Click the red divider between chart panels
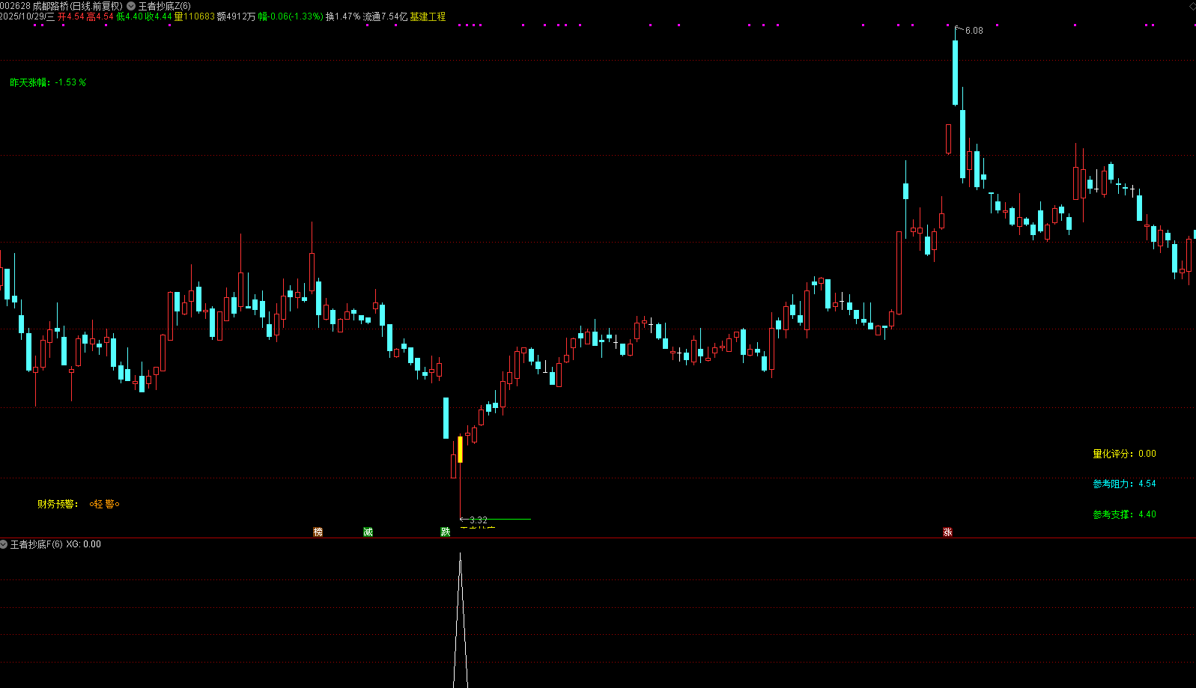Screen dimensions: 1196x688 tap(599, 538)
